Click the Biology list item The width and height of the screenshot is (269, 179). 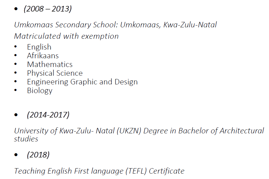point(40,91)
